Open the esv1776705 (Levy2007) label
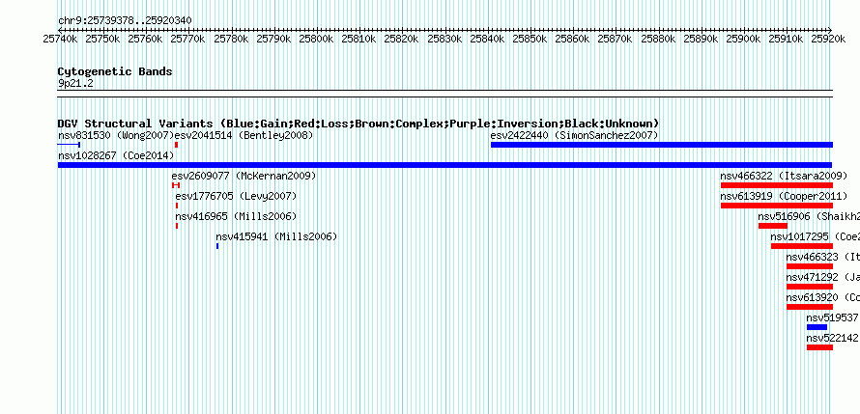The width and height of the screenshot is (860, 414). click(x=236, y=196)
